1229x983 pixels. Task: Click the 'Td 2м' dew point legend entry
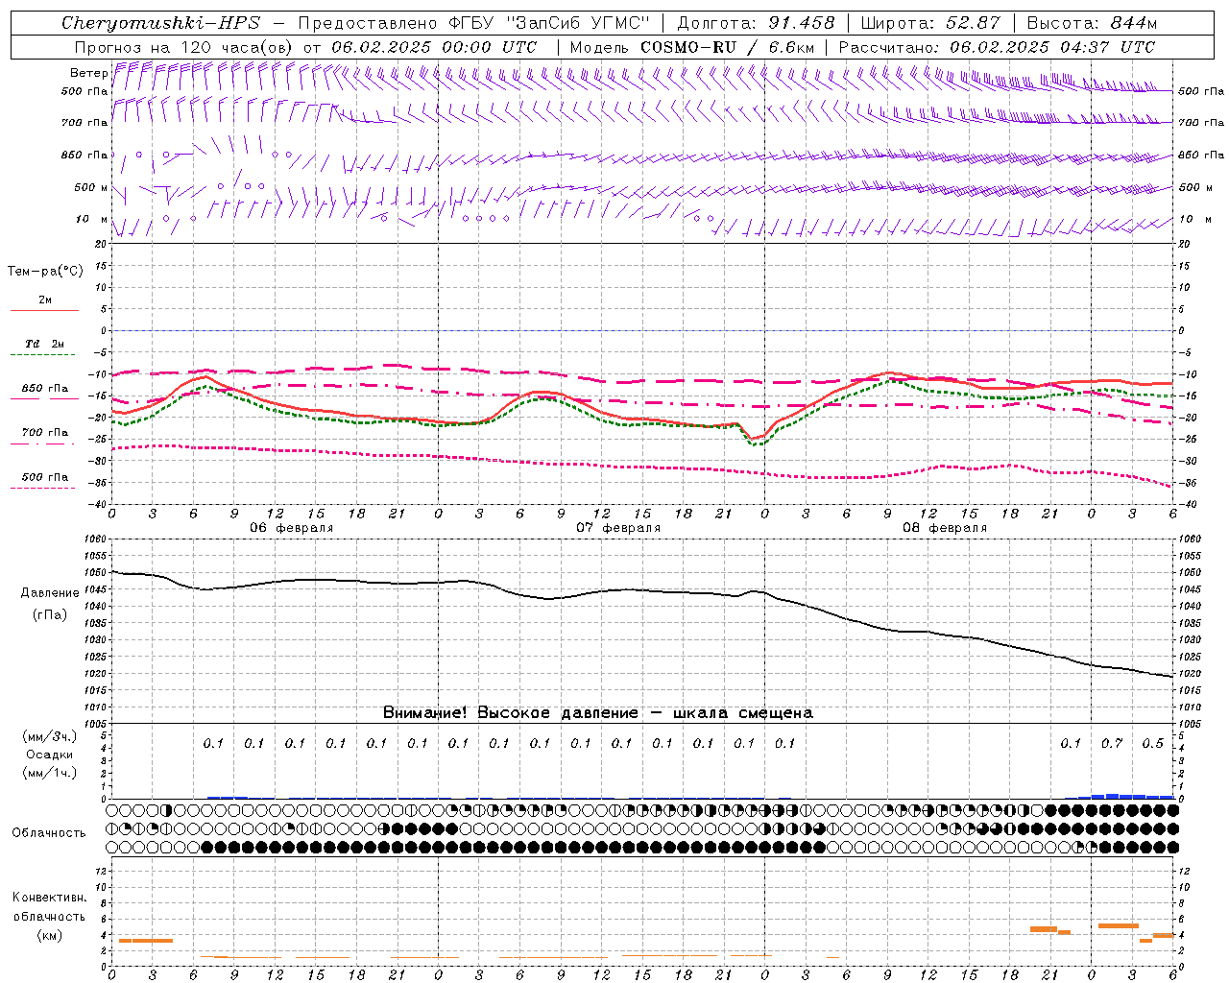(45, 344)
